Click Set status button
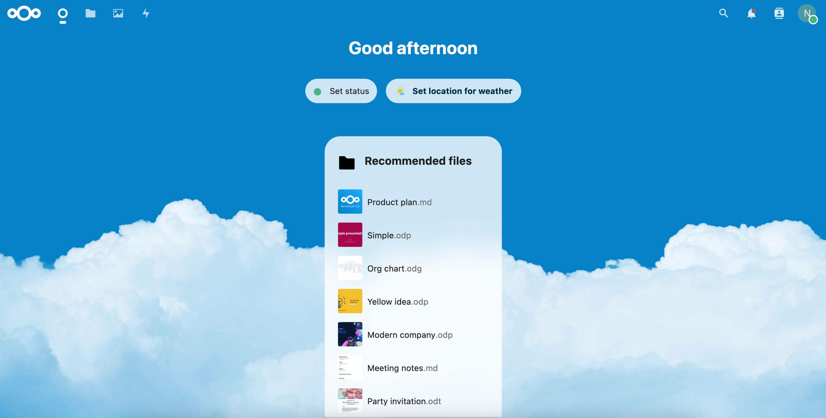Image resolution: width=826 pixels, height=418 pixels. [341, 91]
